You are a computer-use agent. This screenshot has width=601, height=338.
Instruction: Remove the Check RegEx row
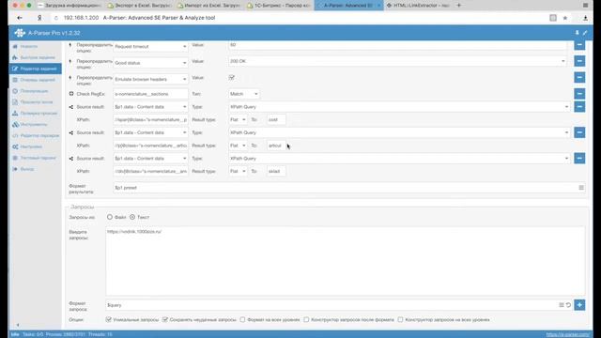pos(579,94)
